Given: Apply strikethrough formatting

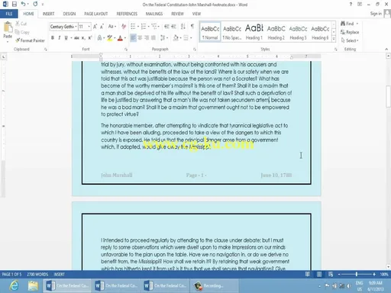Looking at the screenshot, I should 76,38.
